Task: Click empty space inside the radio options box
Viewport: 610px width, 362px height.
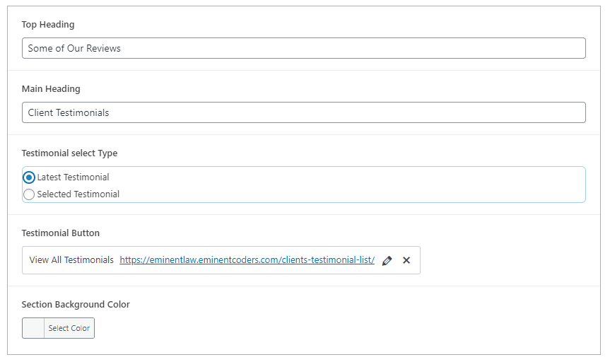Action: click(353, 185)
